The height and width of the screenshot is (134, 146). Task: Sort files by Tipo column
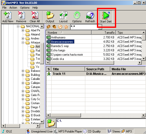coord(129,32)
